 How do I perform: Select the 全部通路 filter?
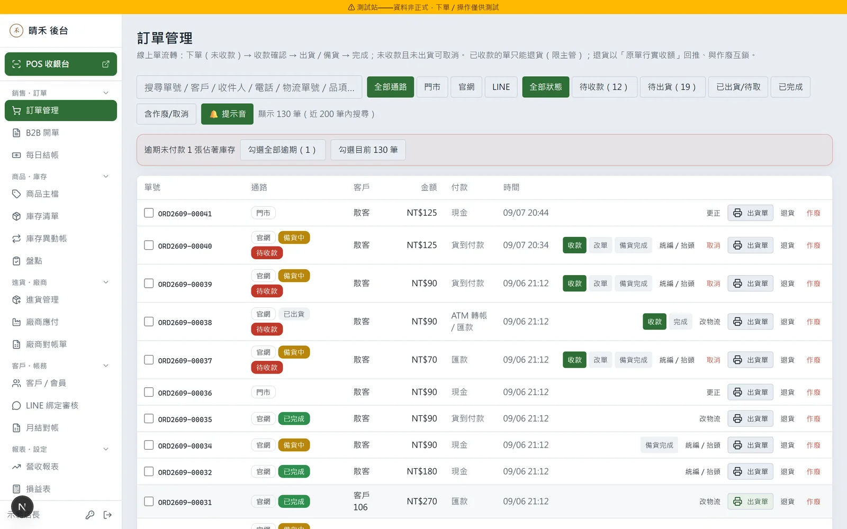(391, 87)
